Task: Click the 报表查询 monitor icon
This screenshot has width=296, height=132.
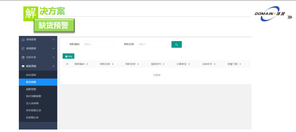Action: (23, 66)
